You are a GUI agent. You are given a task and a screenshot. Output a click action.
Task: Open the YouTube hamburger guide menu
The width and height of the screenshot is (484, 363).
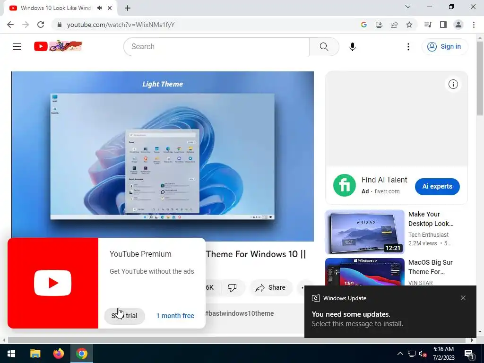point(17,47)
